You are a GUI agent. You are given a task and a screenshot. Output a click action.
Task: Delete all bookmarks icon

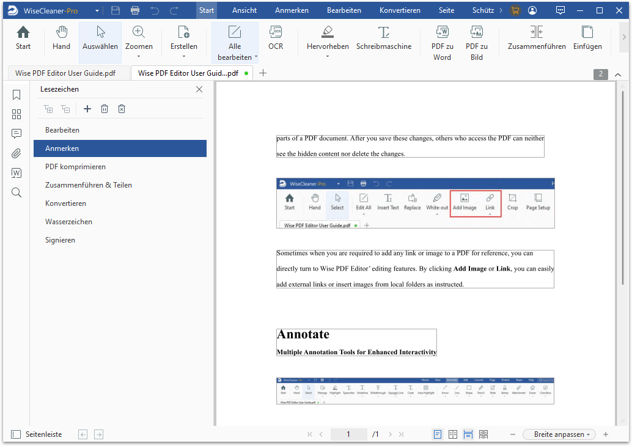click(122, 109)
